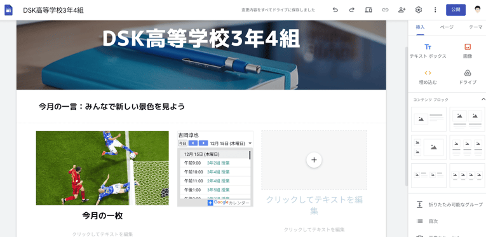Collapse the コンテンツ ブロック section

[x=483, y=99]
